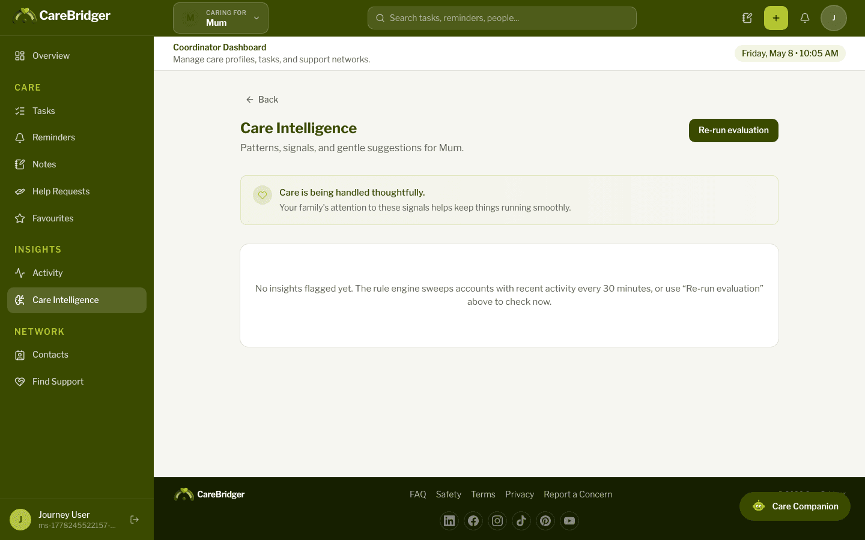Open Tasks in the sidebar
This screenshot has height=540, width=865.
(77, 111)
